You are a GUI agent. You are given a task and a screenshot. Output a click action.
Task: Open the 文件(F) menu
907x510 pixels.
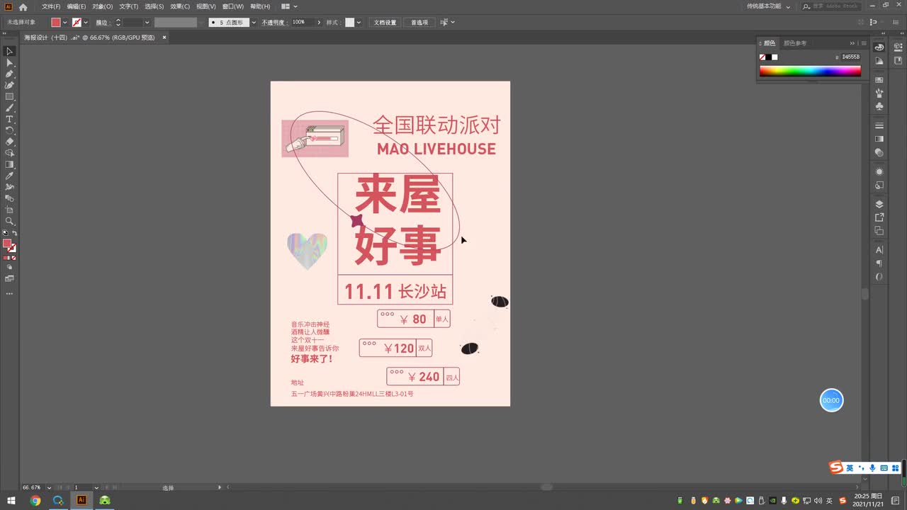click(51, 6)
